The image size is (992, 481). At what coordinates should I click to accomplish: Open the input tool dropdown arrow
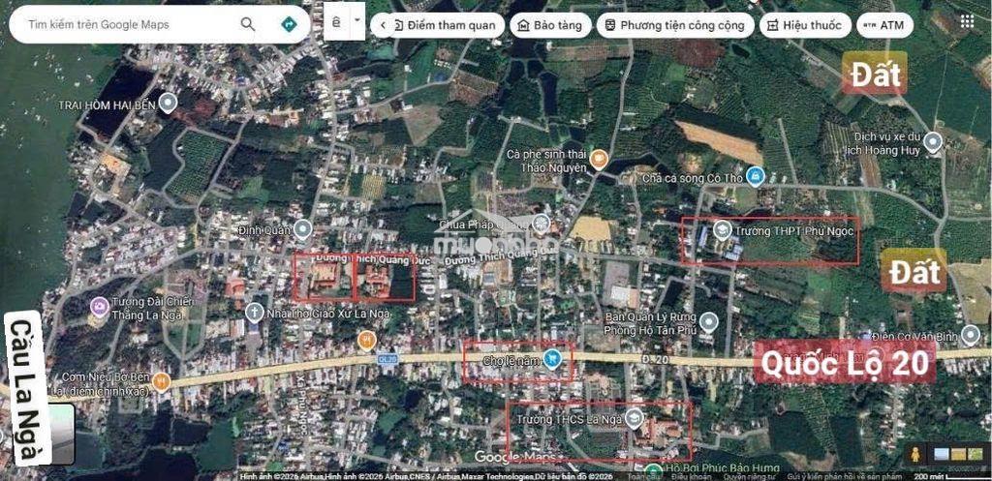(x=357, y=20)
